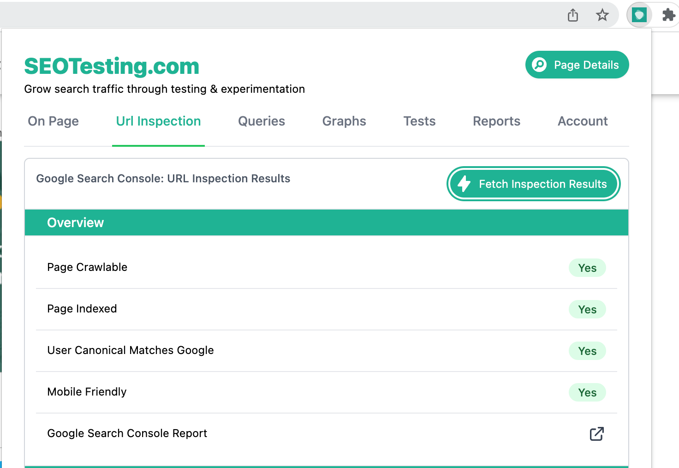Click User Canonical Matches Google label
Viewport: 679px width, 468px height.
[131, 350]
